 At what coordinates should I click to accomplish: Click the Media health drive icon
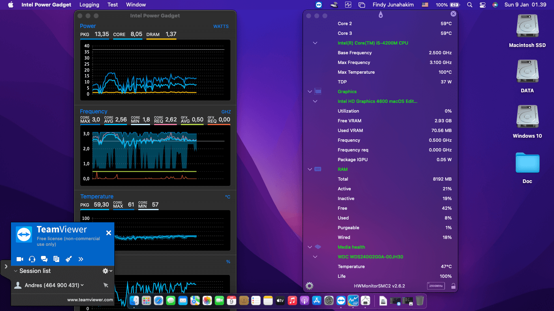pos(318,247)
